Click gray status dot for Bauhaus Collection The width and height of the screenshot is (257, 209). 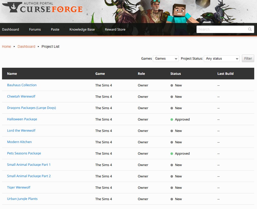172,85
